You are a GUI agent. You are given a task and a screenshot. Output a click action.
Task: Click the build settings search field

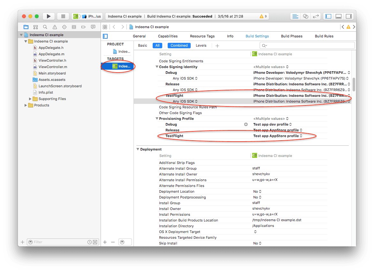(x=307, y=45)
